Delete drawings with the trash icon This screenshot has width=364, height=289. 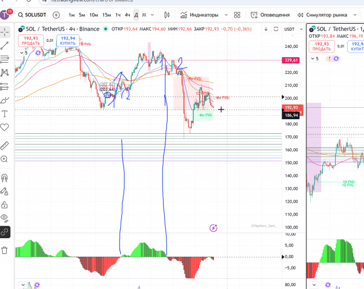5,251
